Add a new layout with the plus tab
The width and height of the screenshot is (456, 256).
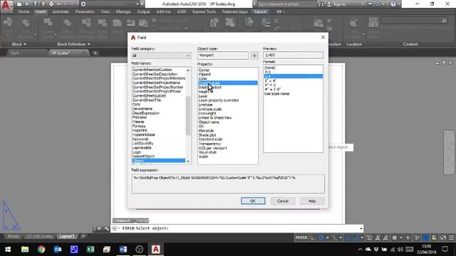[83, 236]
